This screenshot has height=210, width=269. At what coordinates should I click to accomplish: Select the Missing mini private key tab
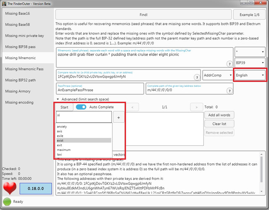point(28,36)
